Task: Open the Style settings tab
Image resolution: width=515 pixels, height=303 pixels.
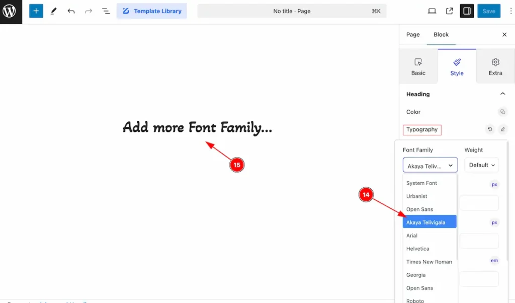Action: (457, 67)
